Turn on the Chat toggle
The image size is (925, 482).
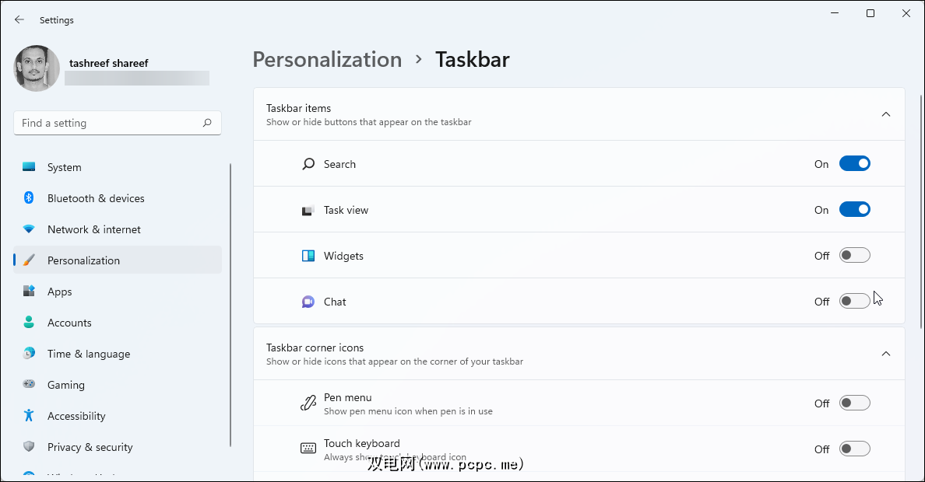[854, 302]
